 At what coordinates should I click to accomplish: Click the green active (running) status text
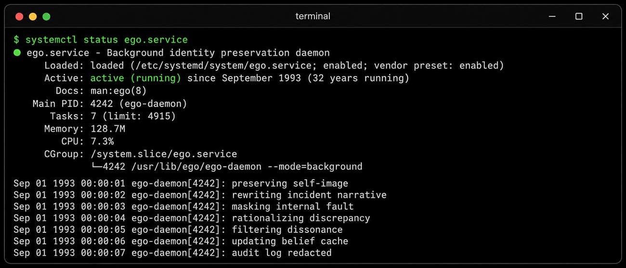tap(136, 78)
